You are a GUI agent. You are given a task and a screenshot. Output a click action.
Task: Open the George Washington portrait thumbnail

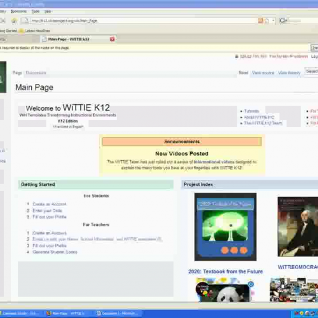(298, 226)
